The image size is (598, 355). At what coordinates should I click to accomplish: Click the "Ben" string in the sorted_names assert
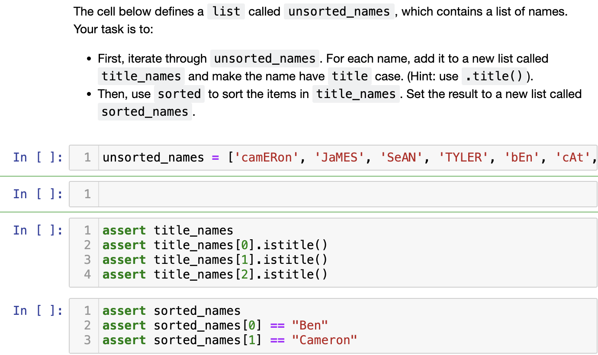pyautogui.click(x=310, y=325)
